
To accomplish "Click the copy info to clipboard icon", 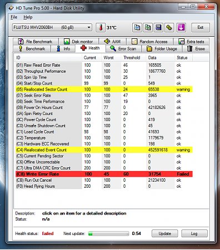I will 137,28.
